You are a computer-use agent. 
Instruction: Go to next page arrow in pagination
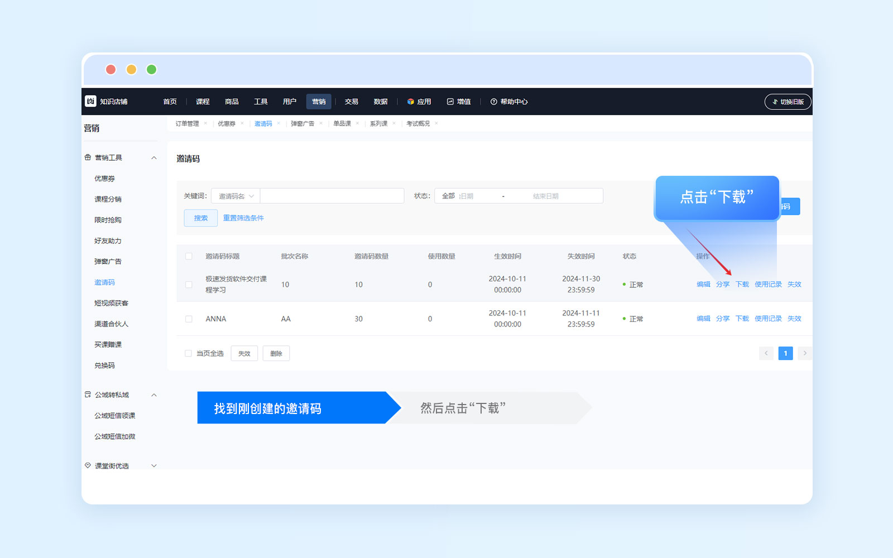[805, 353]
